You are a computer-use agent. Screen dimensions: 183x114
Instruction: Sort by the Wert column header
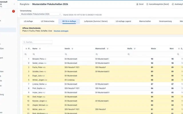172,49
